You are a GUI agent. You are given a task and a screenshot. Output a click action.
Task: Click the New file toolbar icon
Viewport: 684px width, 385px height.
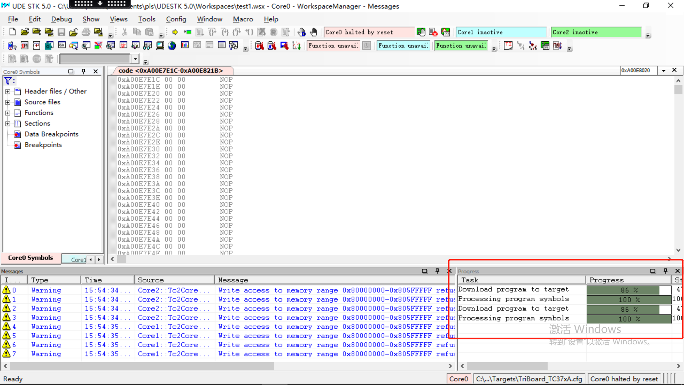(x=12, y=32)
